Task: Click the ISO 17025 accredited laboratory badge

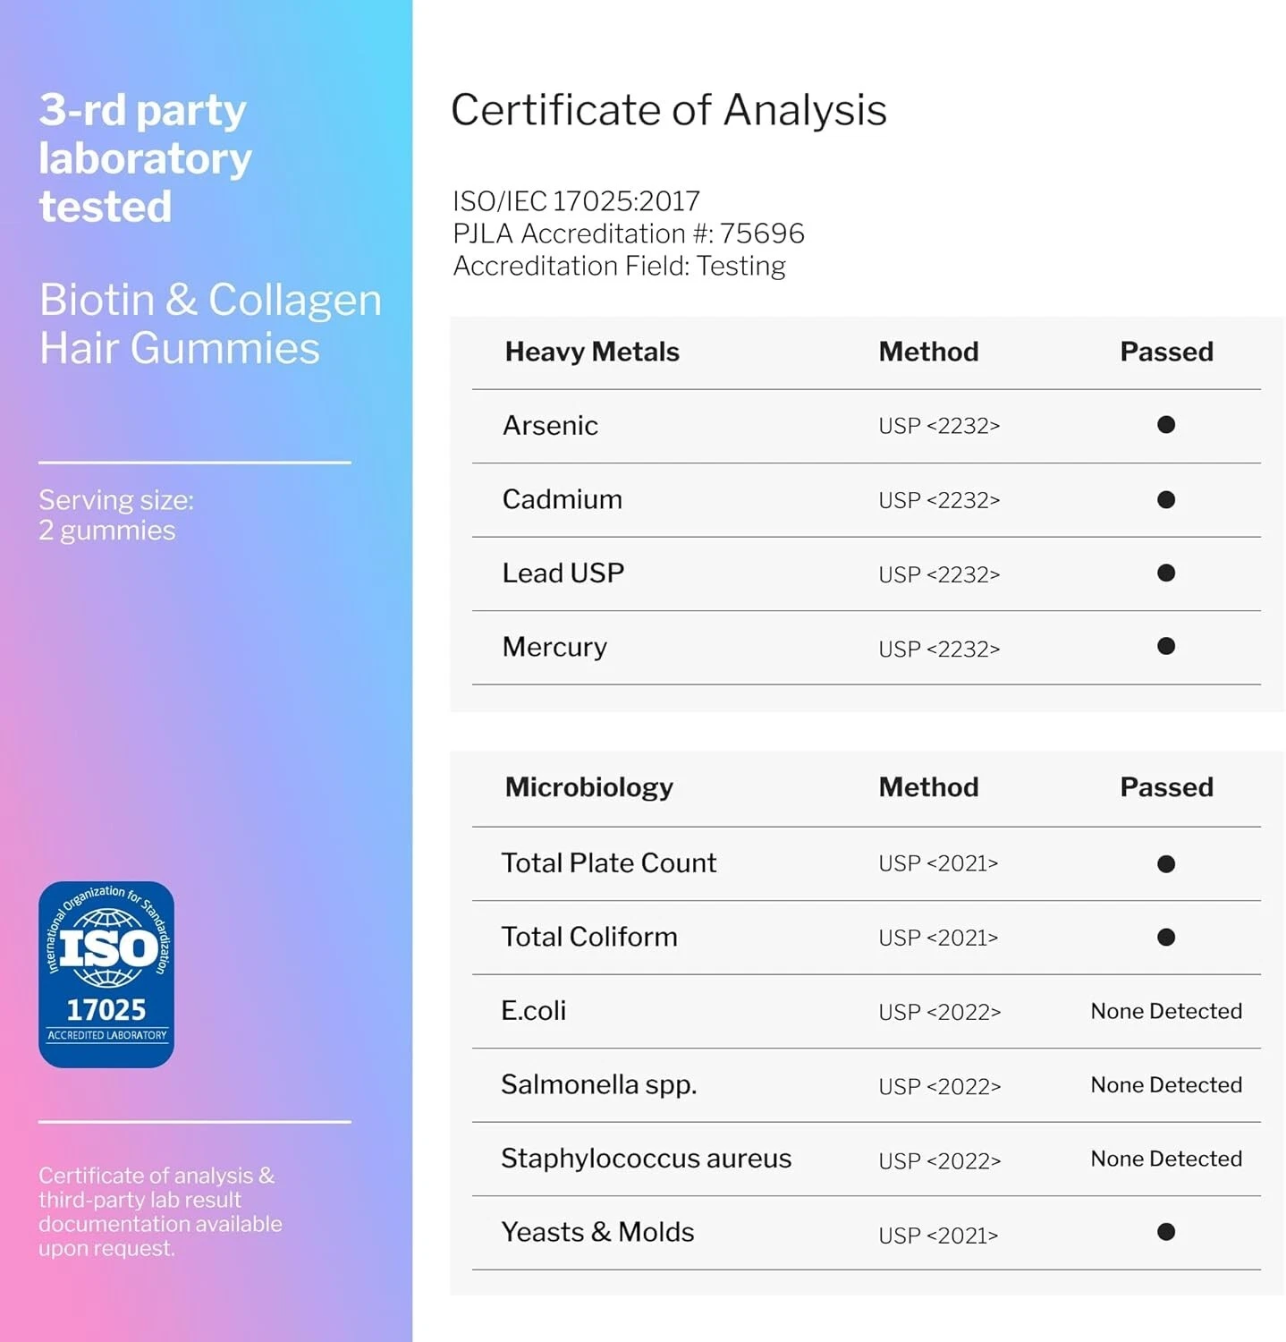Action: pyautogui.click(x=106, y=974)
